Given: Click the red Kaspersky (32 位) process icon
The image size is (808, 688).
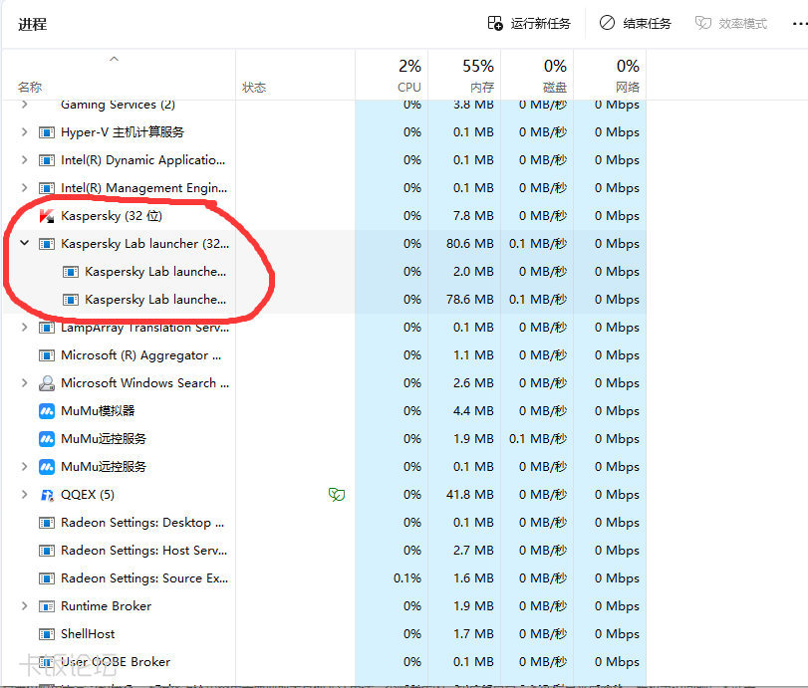Looking at the screenshot, I should (x=47, y=216).
